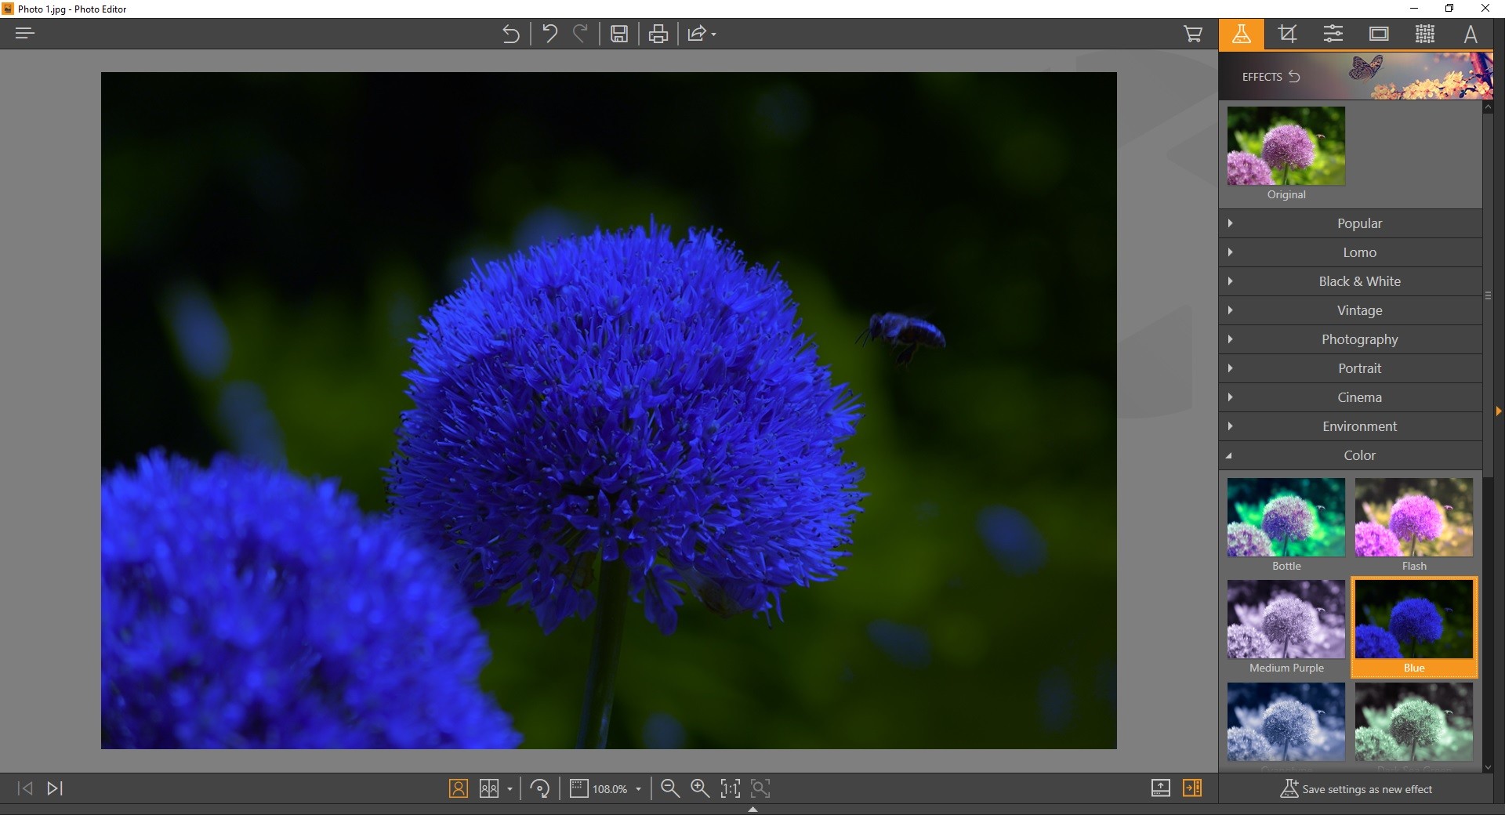Open the Adjustments sliders tab
This screenshot has height=815, width=1505.
(x=1333, y=34)
